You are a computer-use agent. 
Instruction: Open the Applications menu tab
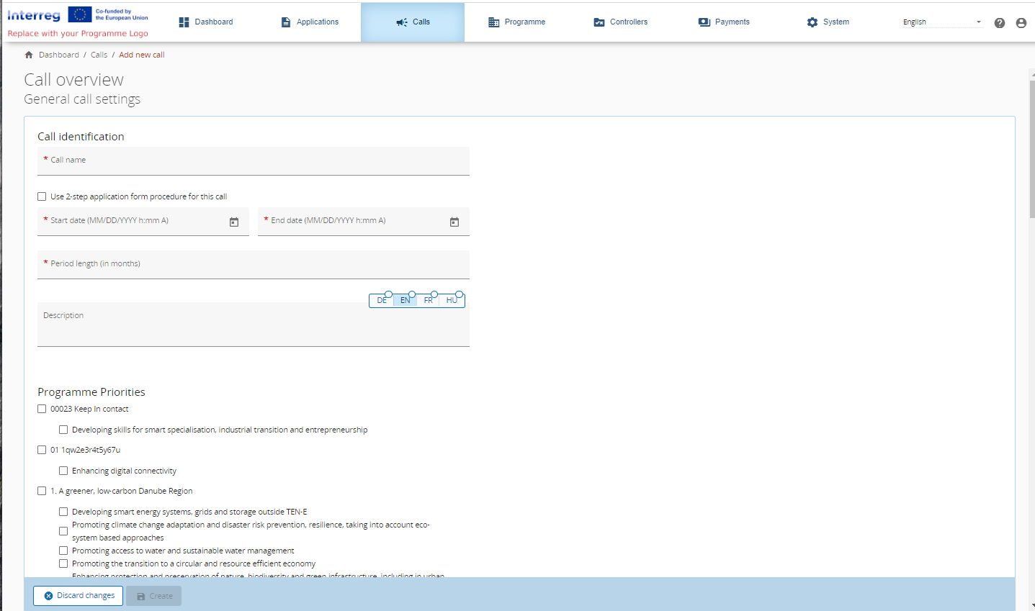[310, 22]
